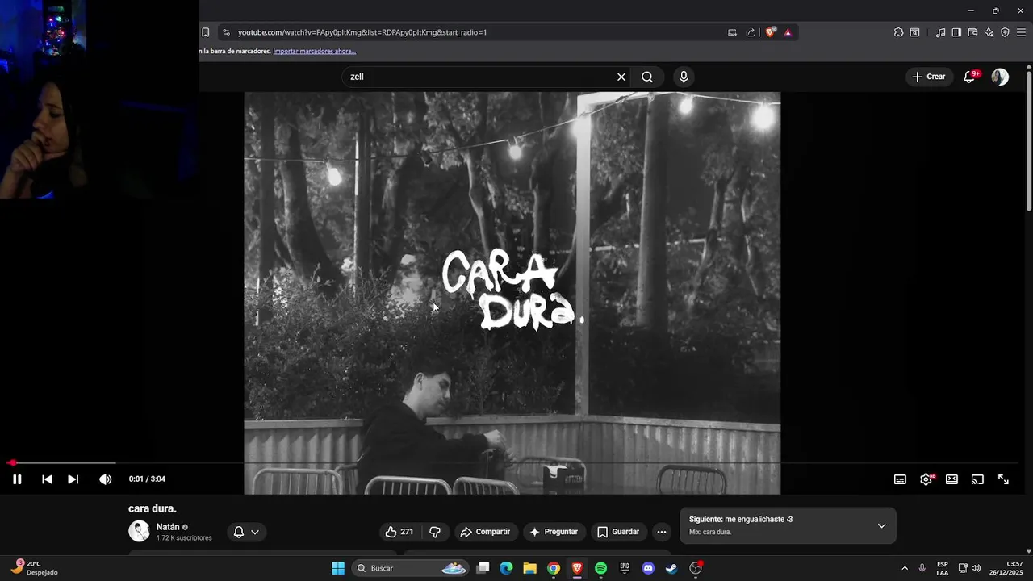
Task: Open the Crear menu
Action: coord(928,77)
